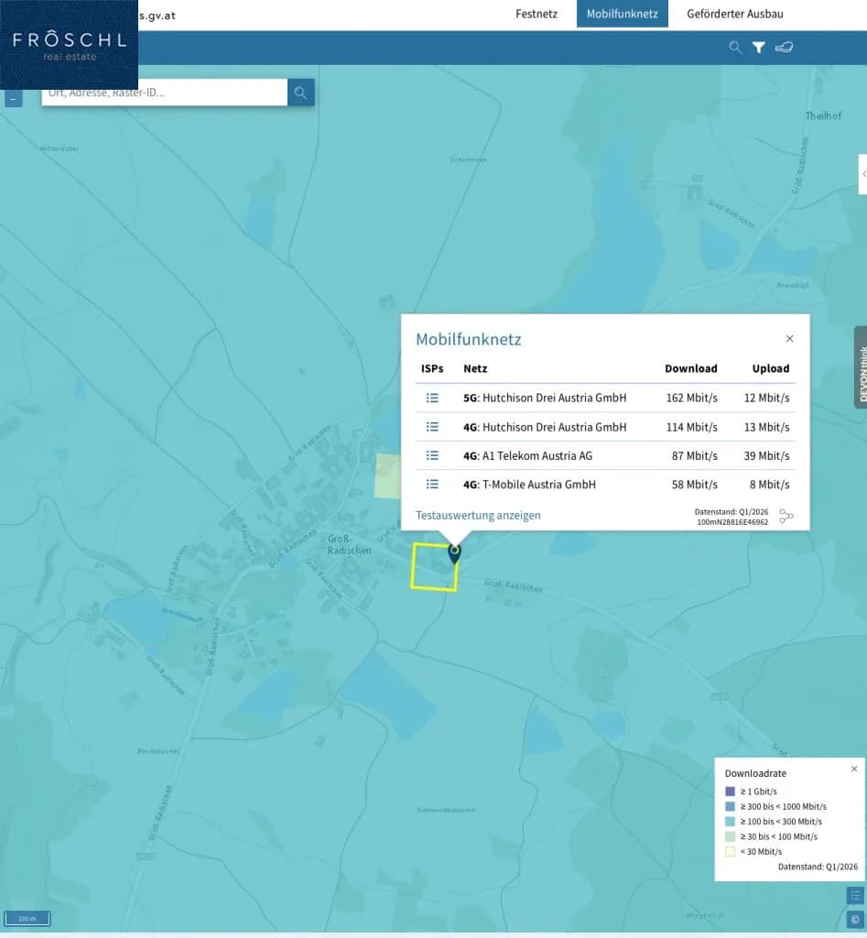The image size is (867, 938).
Task: Click the Theilhof map label
Action: [823, 115]
